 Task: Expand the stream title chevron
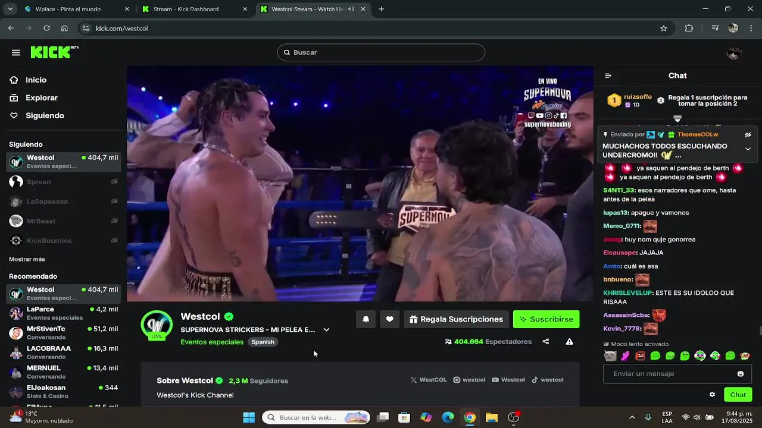coord(326,330)
